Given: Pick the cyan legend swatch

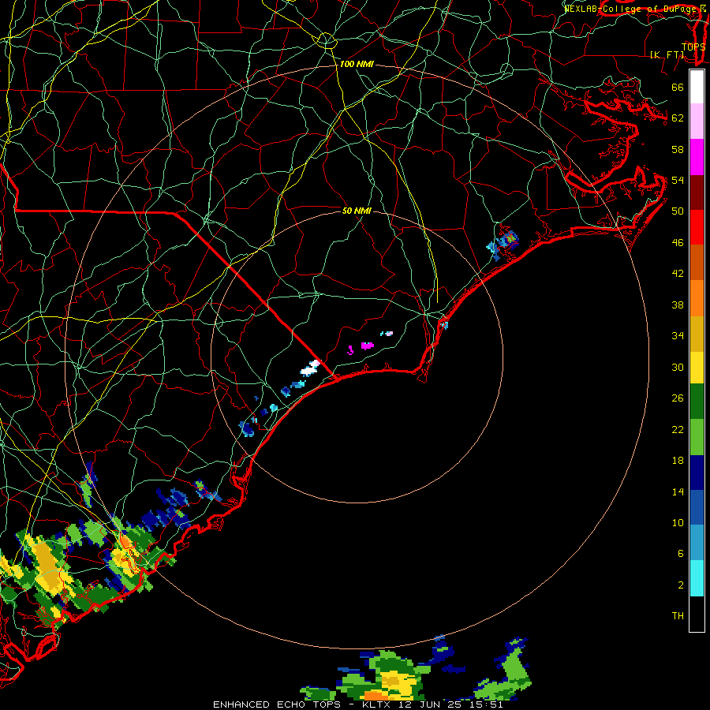Looking at the screenshot, I should coord(697,579).
